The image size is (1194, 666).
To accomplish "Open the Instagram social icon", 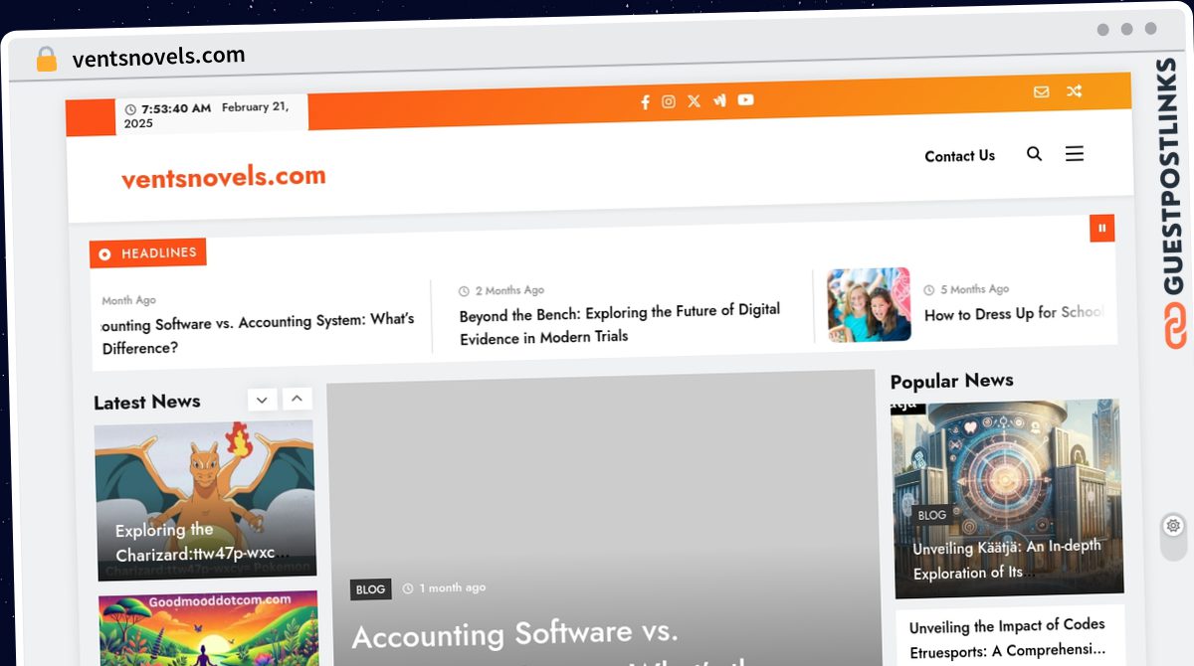I will point(669,101).
